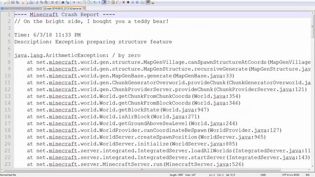
Task: Click 'Normal text file' in status bar
Action: [x=8, y=175]
